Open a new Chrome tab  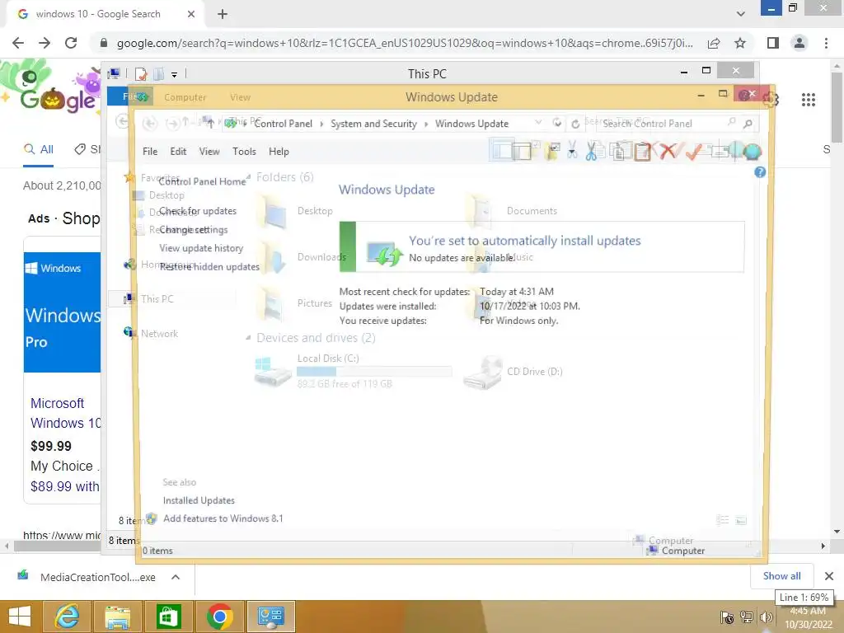coord(223,15)
